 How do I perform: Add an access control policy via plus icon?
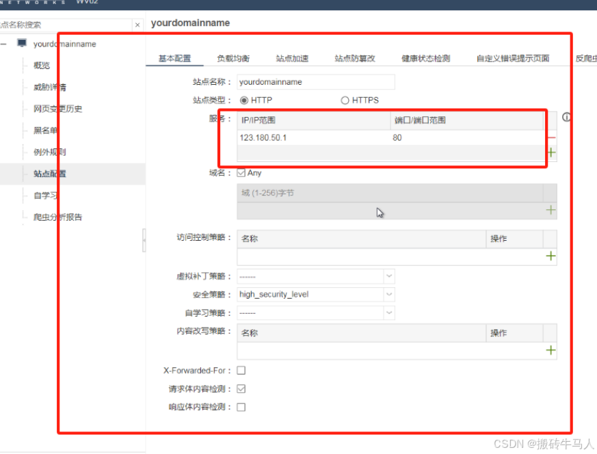point(550,255)
